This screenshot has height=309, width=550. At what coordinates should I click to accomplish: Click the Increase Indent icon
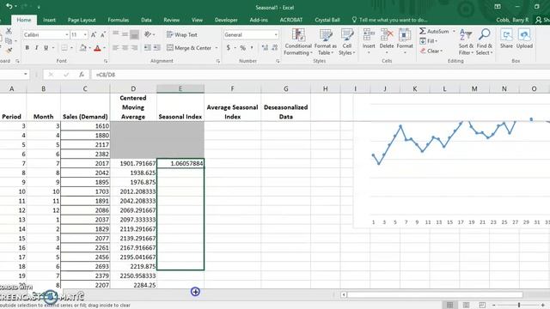(x=156, y=48)
